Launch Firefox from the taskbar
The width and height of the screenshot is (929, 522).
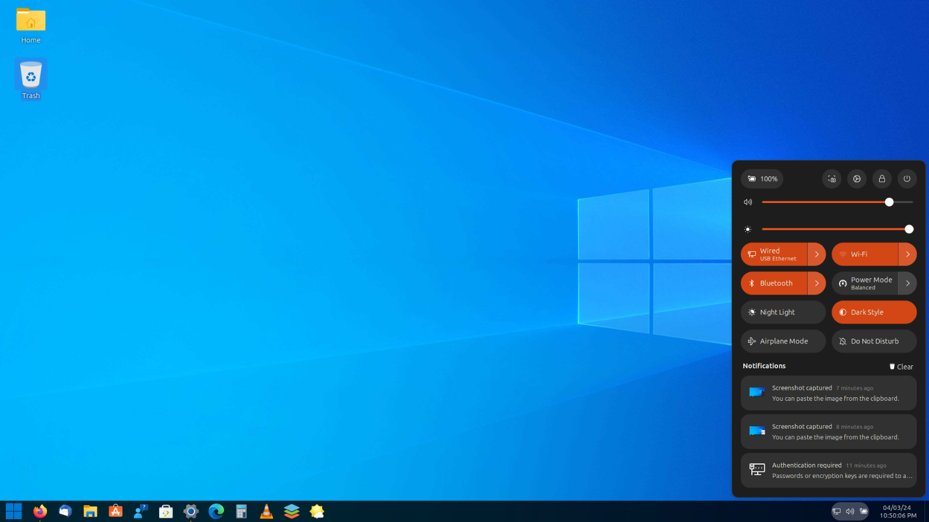click(39, 511)
